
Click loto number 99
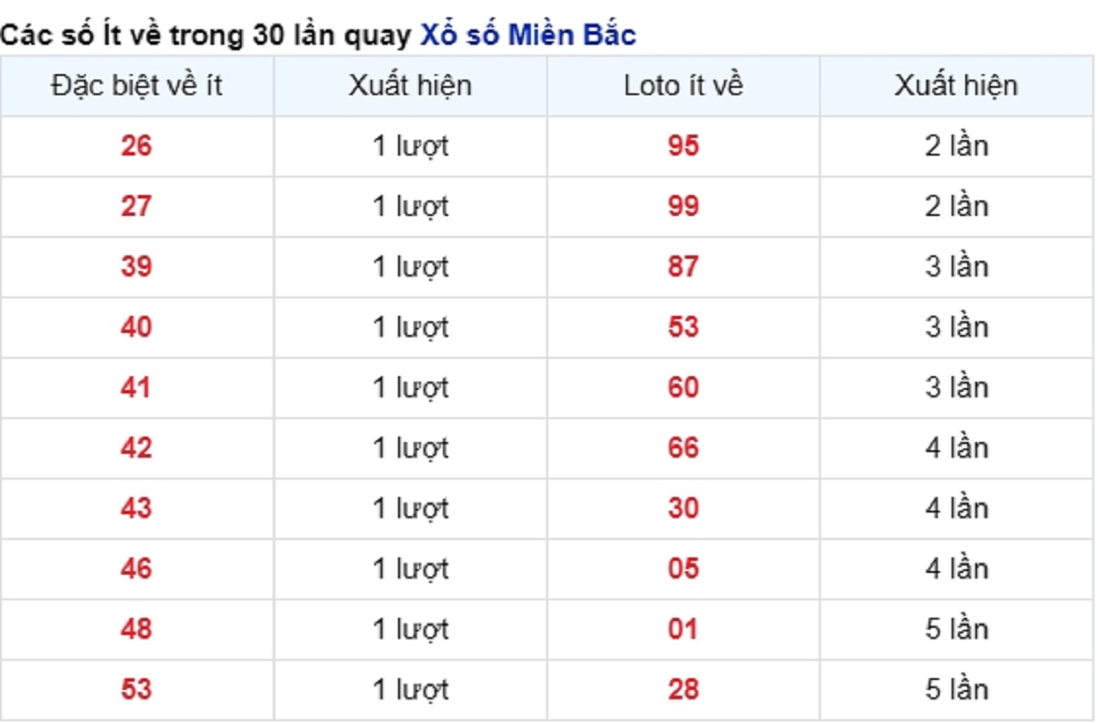pyautogui.click(x=684, y=206)
